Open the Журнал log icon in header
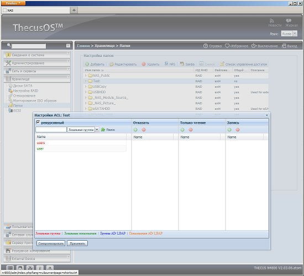The image size is (304, 276). (x=289, y=20)
